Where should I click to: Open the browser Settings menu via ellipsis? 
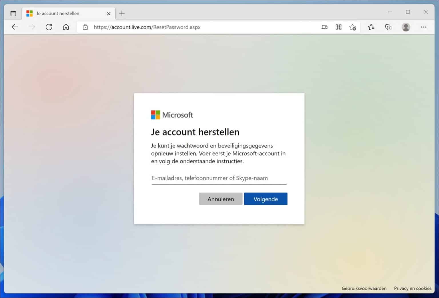pyautogui.click(x=424, y=27)
